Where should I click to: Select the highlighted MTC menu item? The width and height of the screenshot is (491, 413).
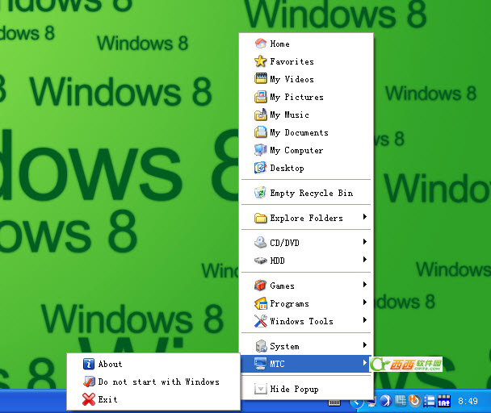306,364
